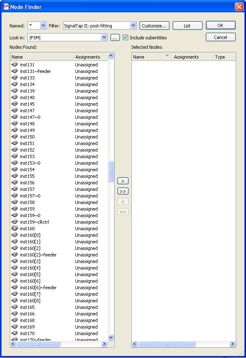Click the Look in browse (...) button

pos(115,38)
